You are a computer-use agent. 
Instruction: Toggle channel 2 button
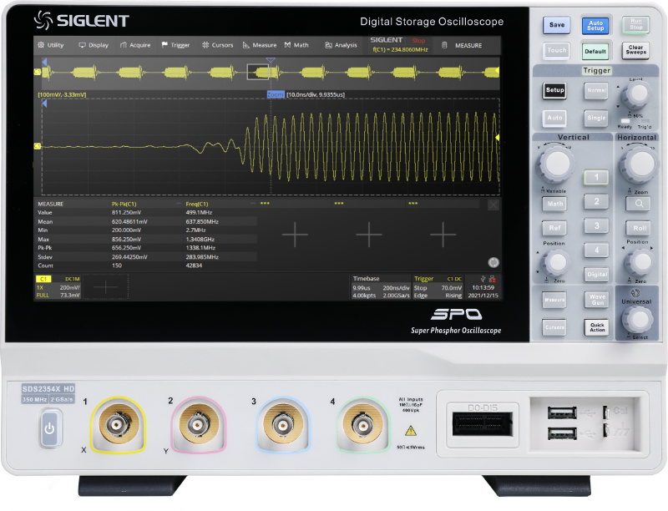596,201
